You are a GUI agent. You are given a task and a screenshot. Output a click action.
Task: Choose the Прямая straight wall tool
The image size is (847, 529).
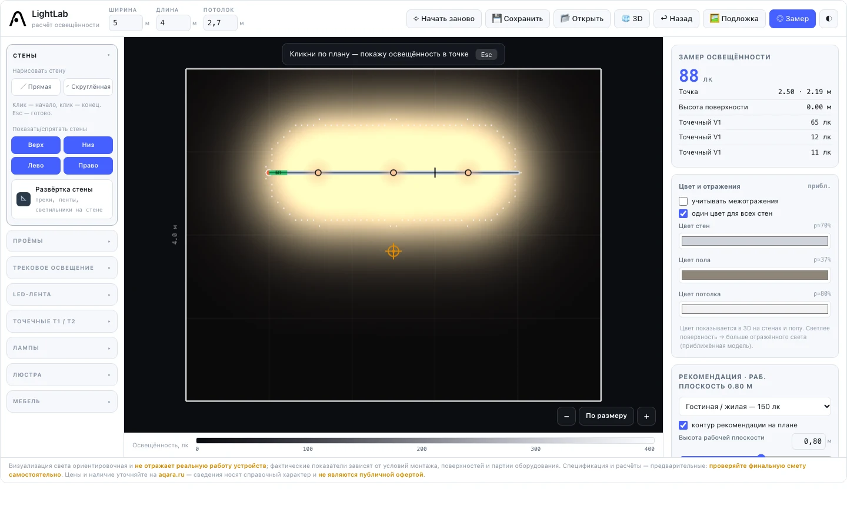tap(36, 87)
